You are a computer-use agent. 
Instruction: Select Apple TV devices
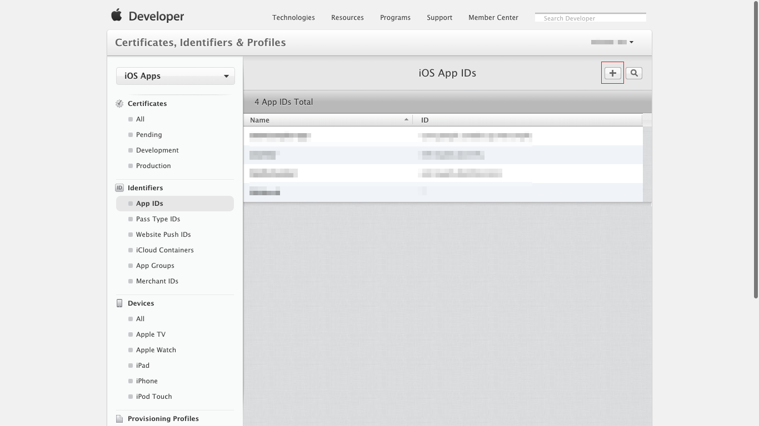click(x=151, y=334)
